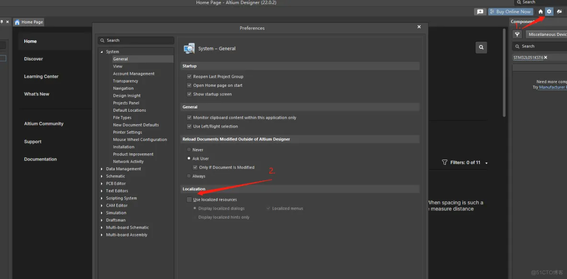Toggle Reopen Last Project Group checkbox

(189, 77)
